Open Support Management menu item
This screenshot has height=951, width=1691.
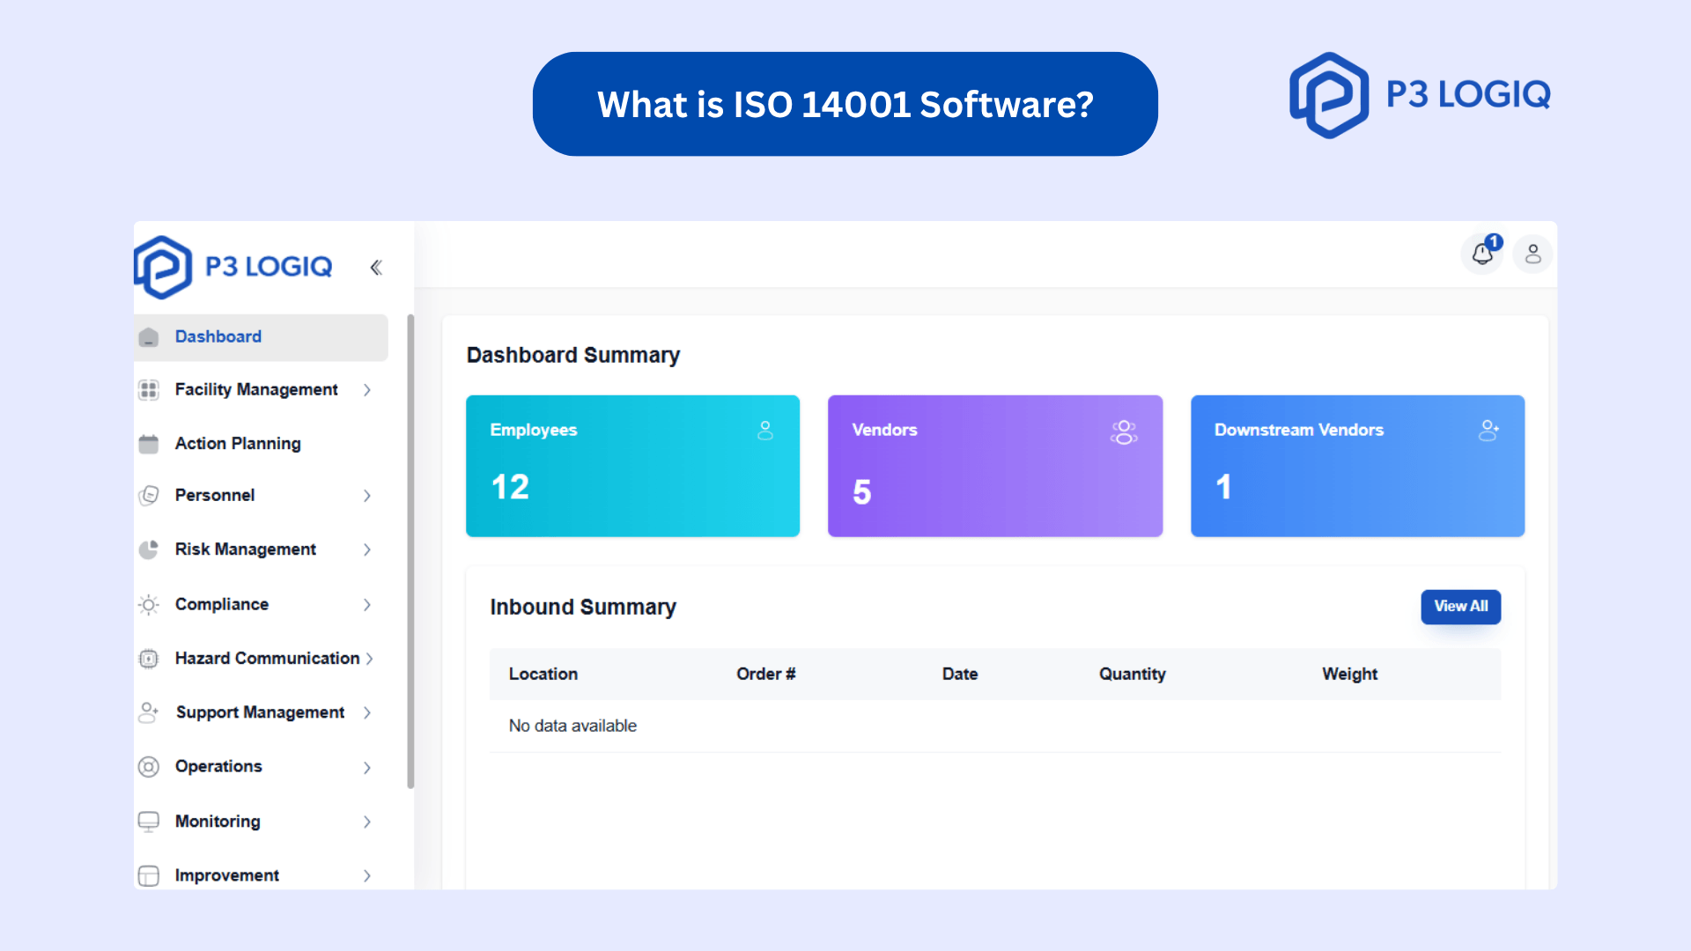[x=261, y=712]
